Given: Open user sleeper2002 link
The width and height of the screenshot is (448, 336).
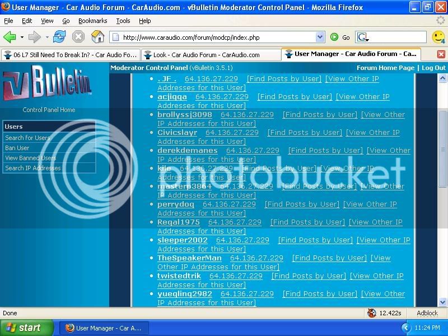Looking at the screenshot, I should pos(183,240).
